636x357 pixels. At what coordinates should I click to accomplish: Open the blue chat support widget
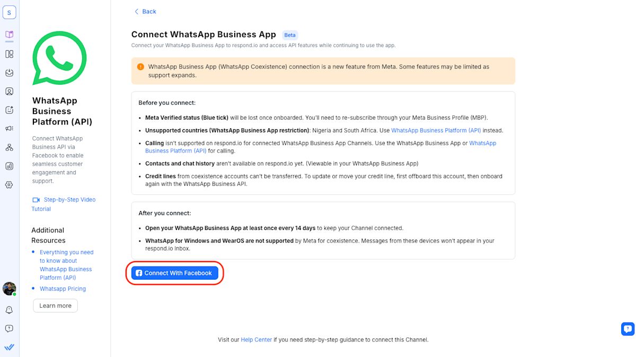click(x=628, y=329)
